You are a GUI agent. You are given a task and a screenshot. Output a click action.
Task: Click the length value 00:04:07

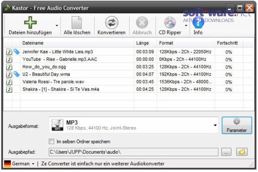(145, 74)
